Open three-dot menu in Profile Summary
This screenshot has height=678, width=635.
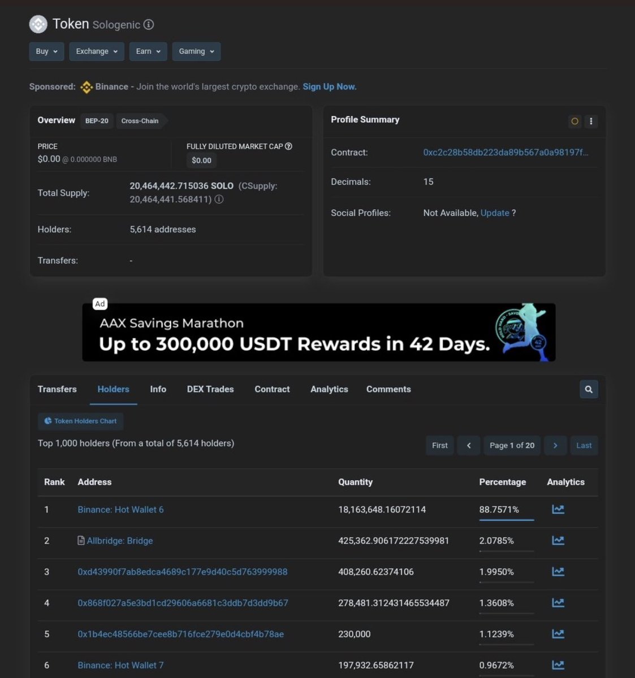pyautogui.click(x=591, y=121)
